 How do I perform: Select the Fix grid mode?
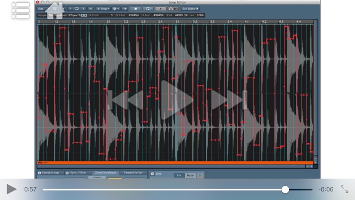click(179, 175)
